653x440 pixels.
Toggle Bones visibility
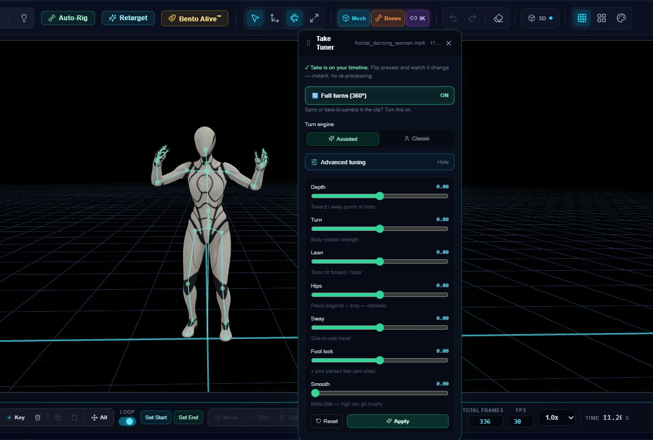tap(388, 19)
